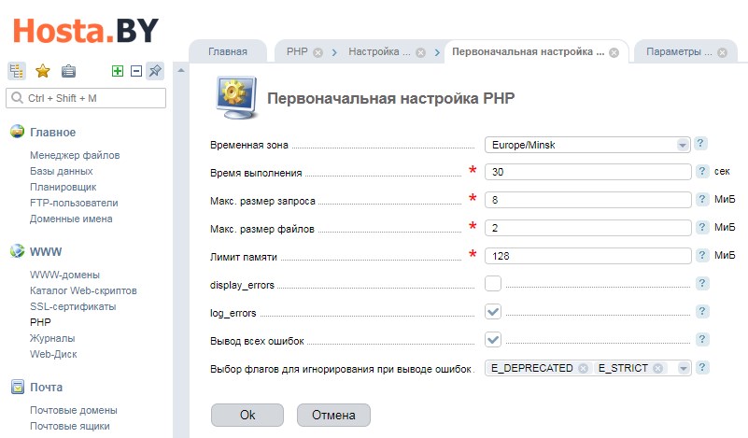The width and height of the screenshot is (748, 438).
Task: Click the PHP settings monitor gear icon
Action: (236, 98)
